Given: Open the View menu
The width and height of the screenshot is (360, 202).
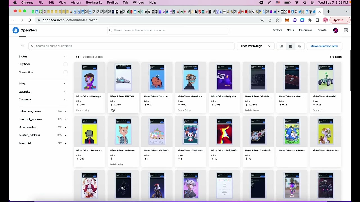Looking at the screenshot, I should click(62, 3).
